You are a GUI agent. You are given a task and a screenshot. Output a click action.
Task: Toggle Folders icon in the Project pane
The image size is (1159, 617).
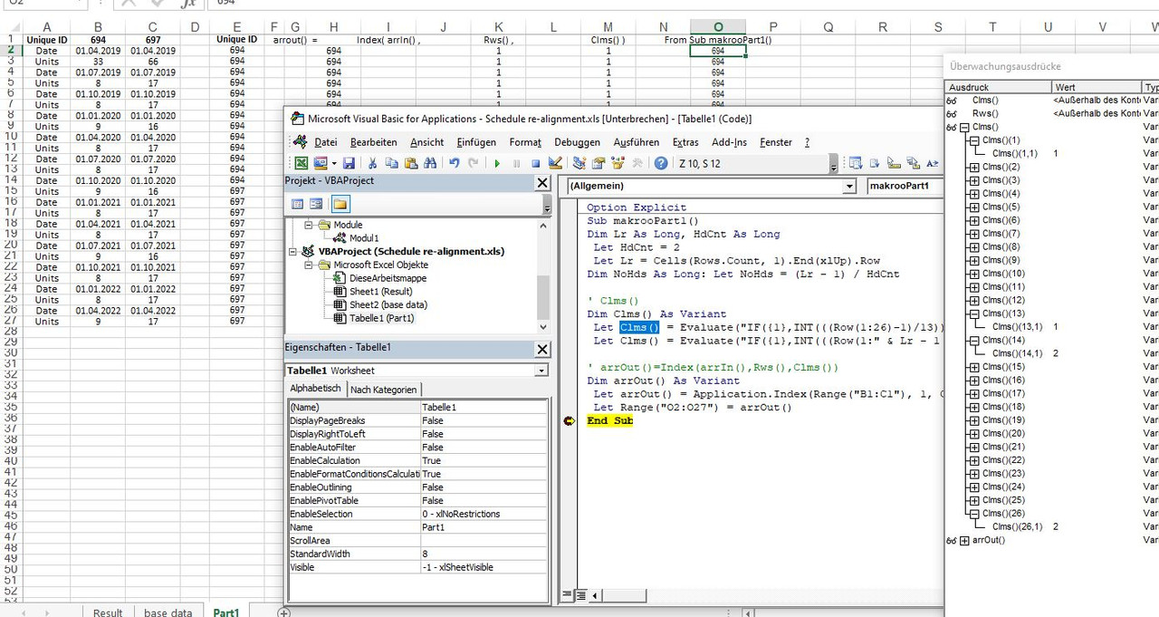click(340, 205)
